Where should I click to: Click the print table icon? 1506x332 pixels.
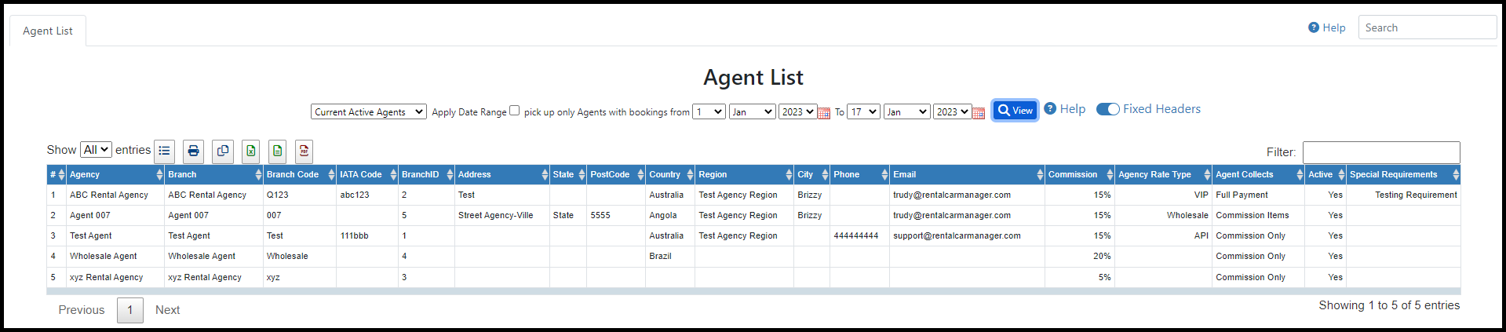(193, 151)
